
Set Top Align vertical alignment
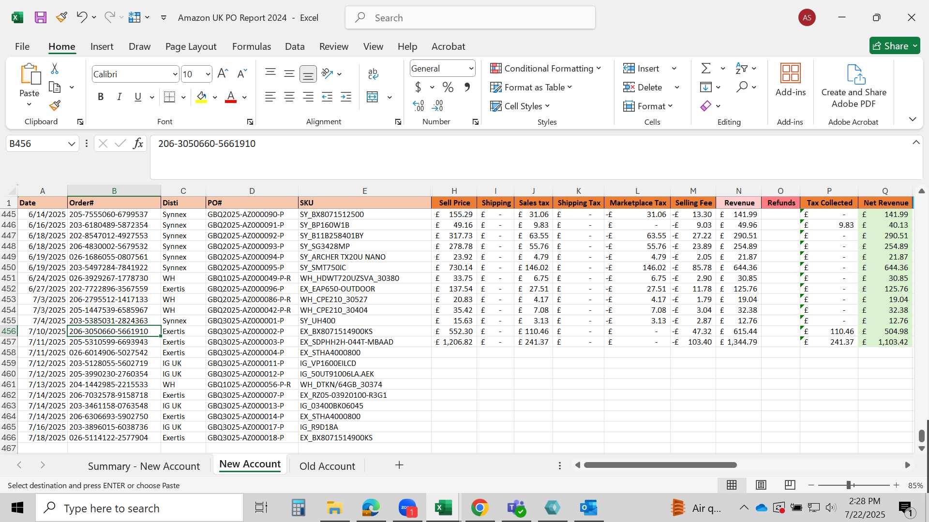coord(270,73)
